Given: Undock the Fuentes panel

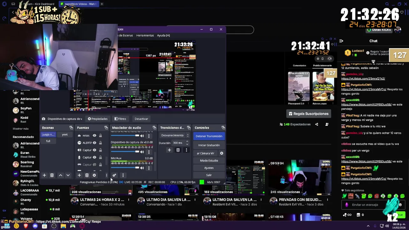Looking at the screenshot, I should pyautogui.click(x=106, y=128).
